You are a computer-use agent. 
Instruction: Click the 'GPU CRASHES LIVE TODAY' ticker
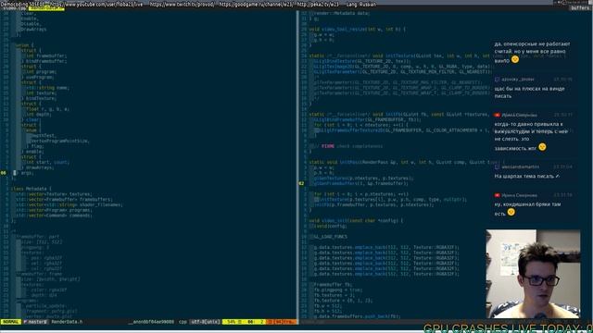click(508, 328)
